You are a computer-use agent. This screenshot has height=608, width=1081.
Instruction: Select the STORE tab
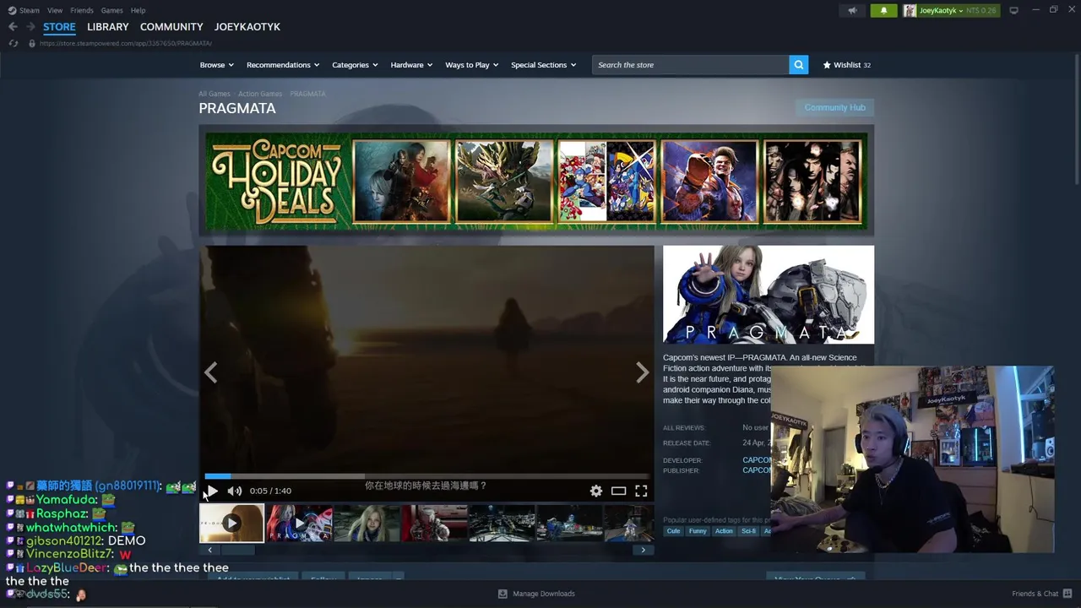[x=59, y=27]
